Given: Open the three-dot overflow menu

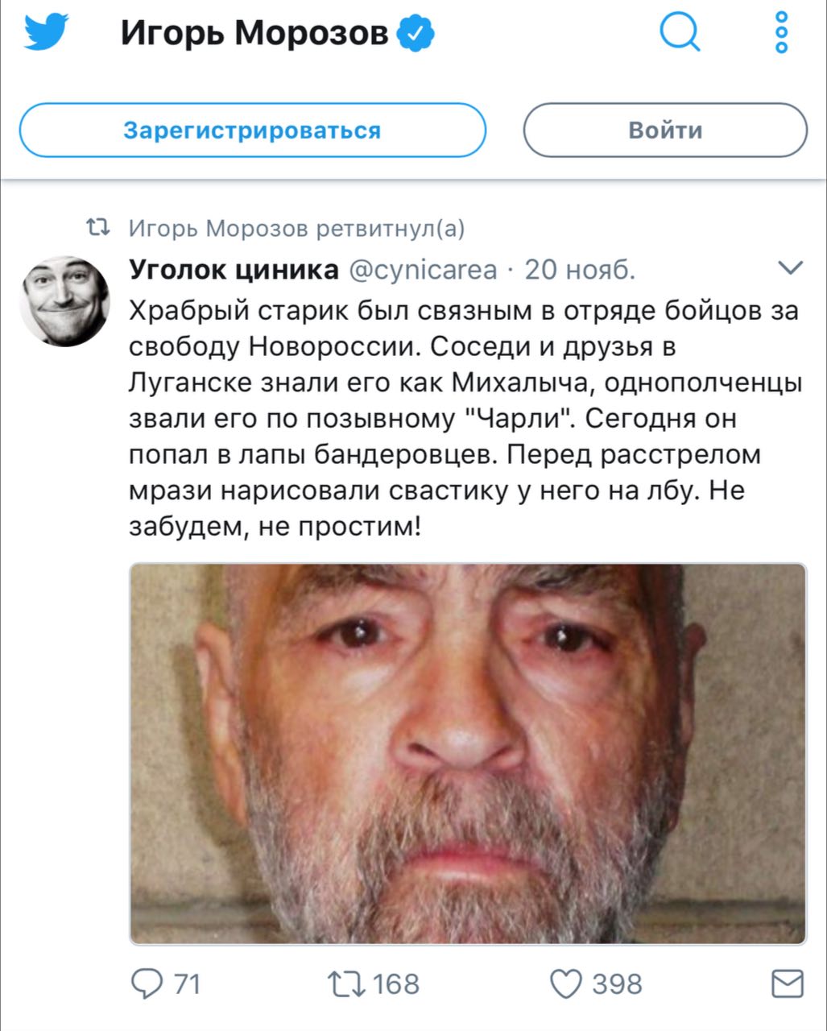Looking at the screenshot, I should pos(781,33).
